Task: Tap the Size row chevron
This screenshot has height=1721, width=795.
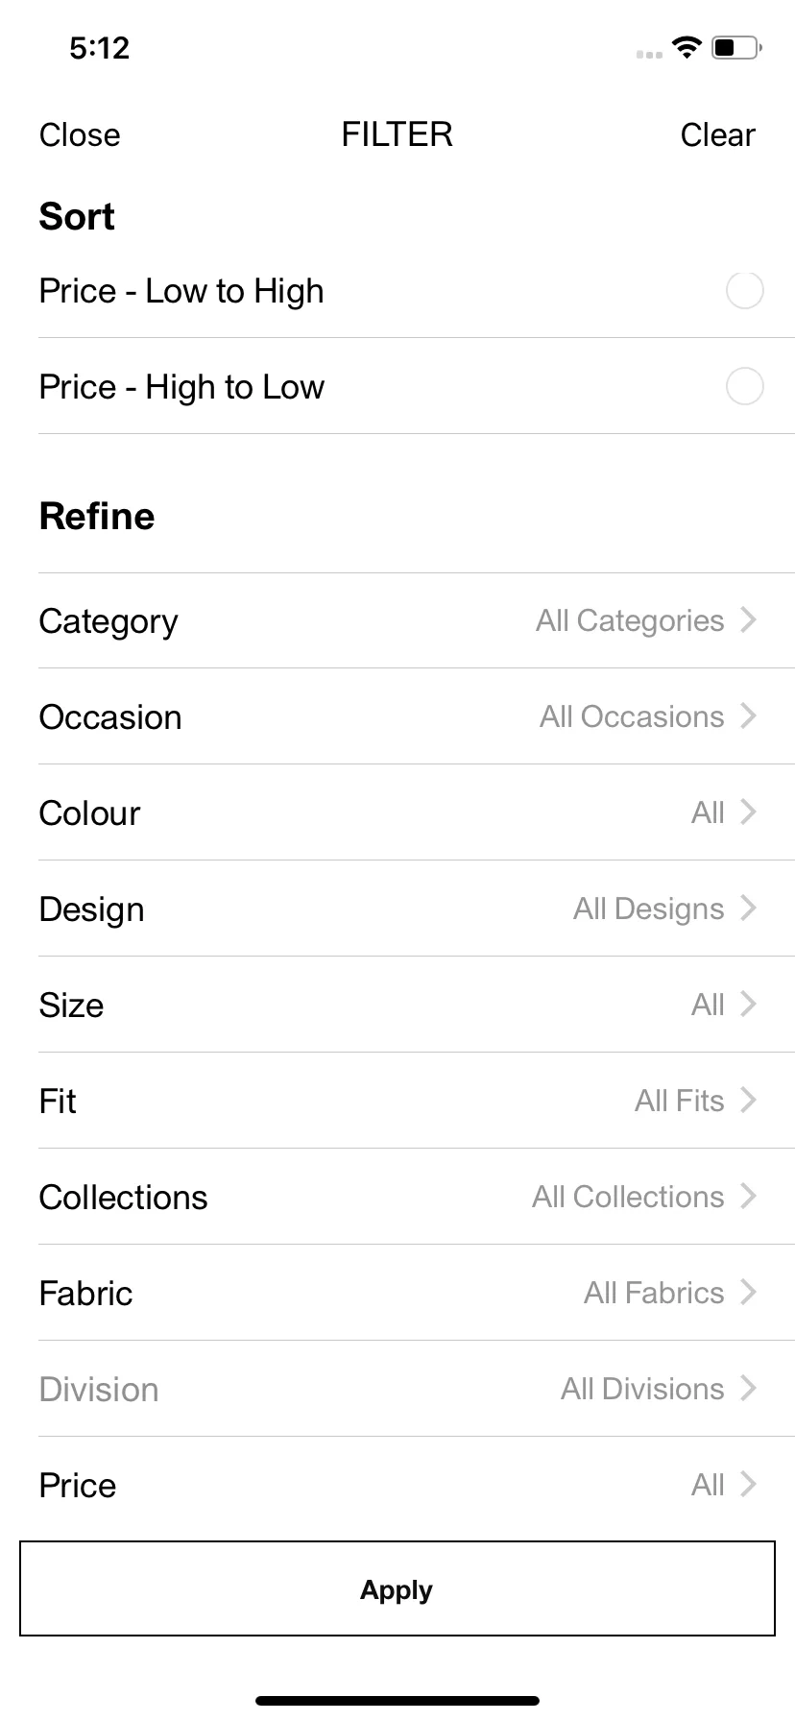Action: (x=749, y=1005)
